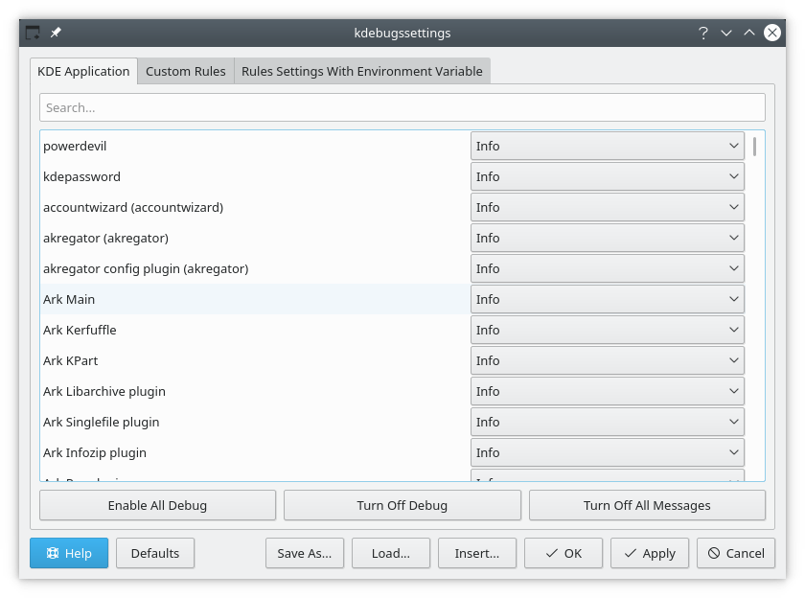The width and height of the screenshot is (805, 598).
Task: Open the powerdevil log level dropdown
Action: pos(607,147)
